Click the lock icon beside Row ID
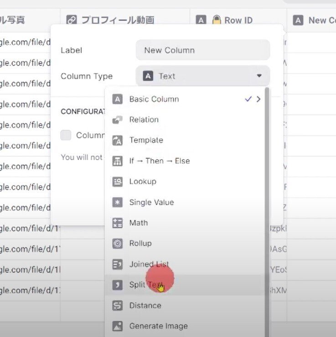This screenshot has height=337, width=336. (x=217, y=20)
